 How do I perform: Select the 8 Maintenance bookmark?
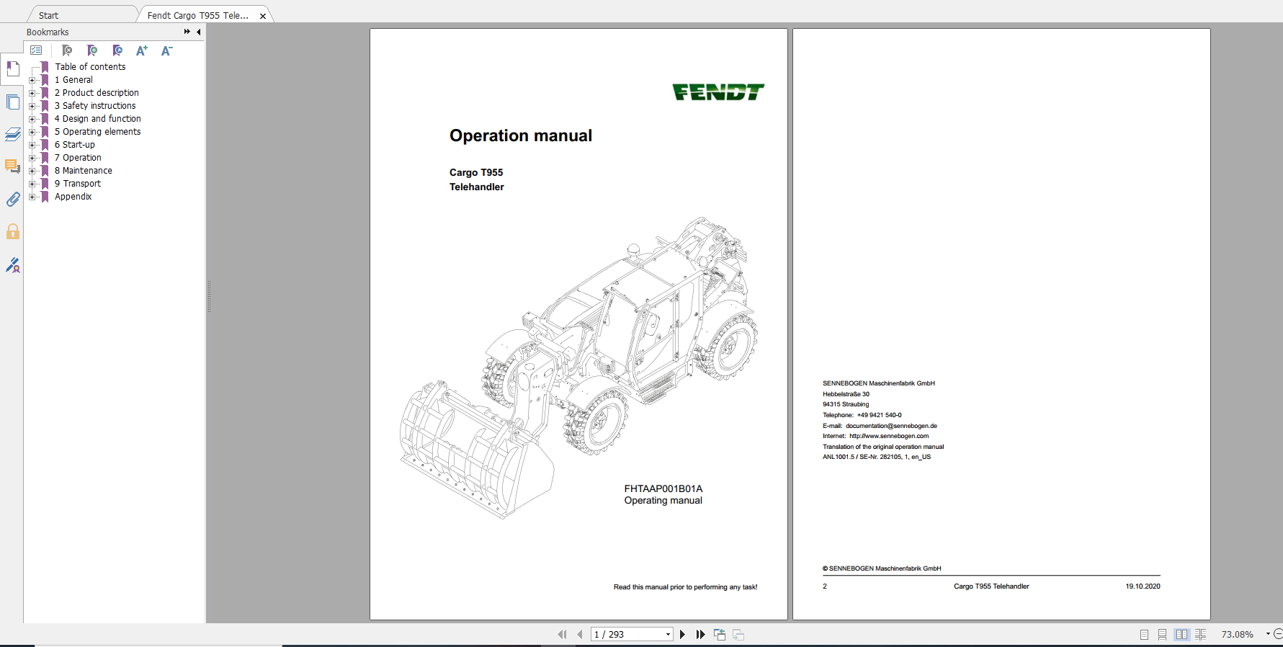tap(84, 171)
